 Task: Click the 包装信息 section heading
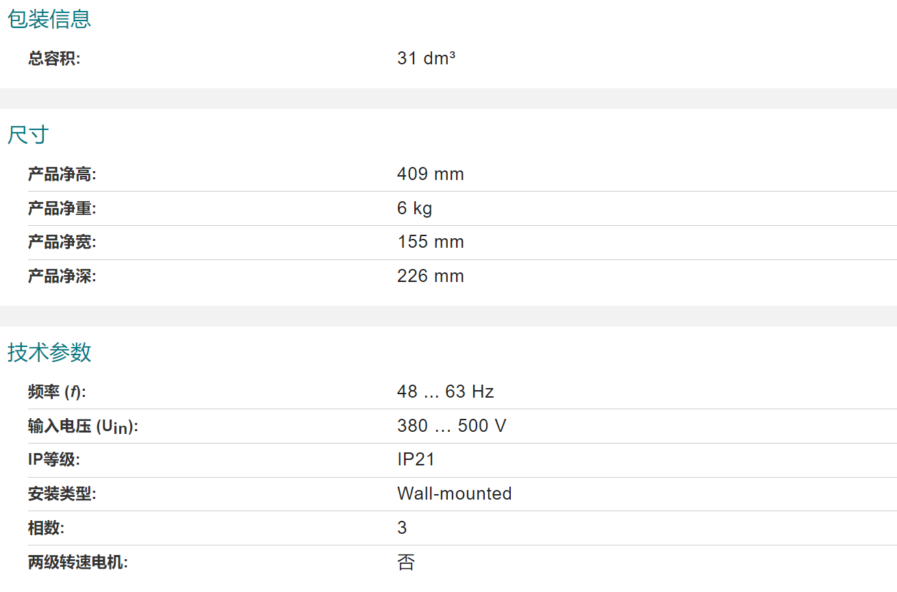(49, 19)
